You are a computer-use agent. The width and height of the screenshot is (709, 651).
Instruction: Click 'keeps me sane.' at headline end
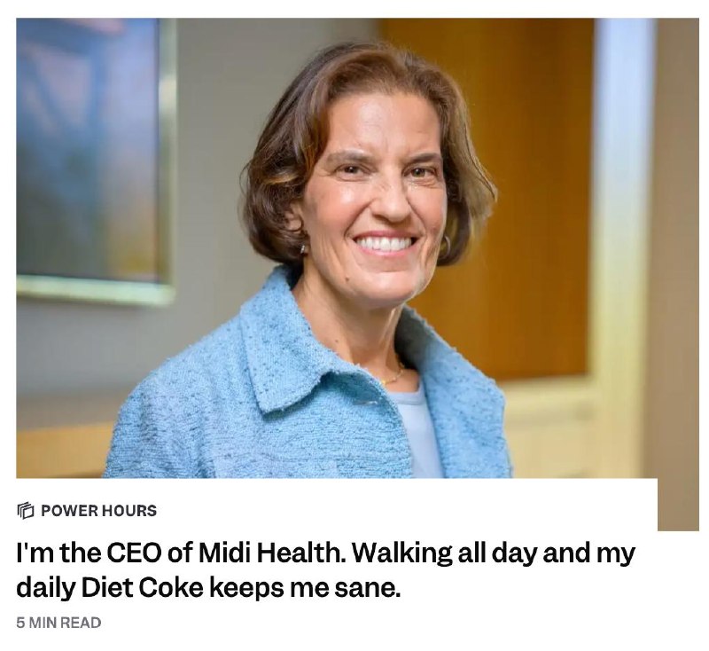coord(305,588)
